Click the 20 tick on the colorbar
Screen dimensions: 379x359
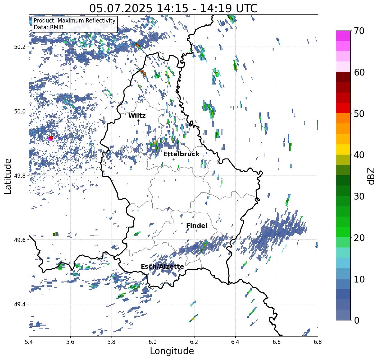[359, 238]
